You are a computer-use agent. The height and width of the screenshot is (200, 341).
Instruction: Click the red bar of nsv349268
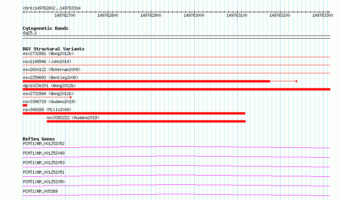[x=134, y=113]
